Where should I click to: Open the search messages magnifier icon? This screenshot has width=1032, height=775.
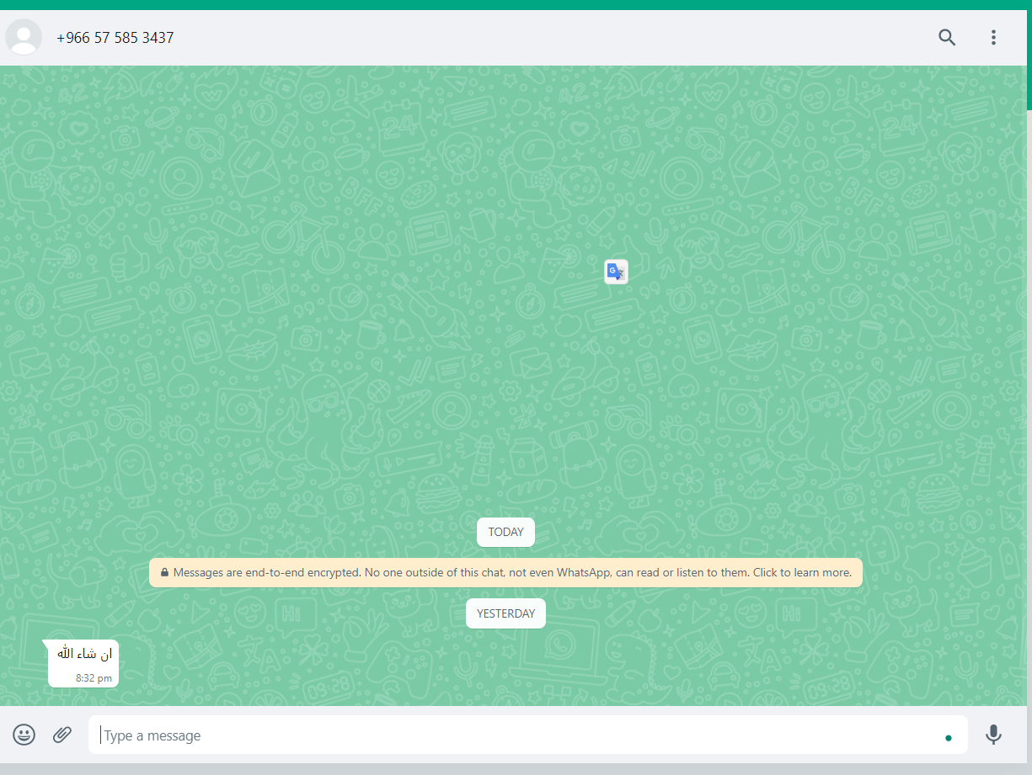point(947,37)
